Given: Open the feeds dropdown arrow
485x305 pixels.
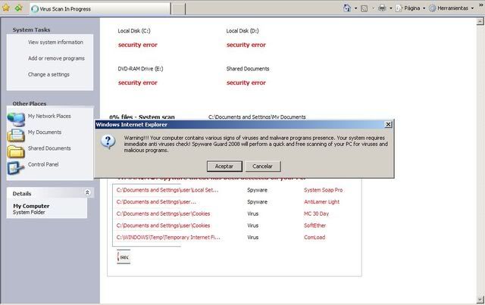Looking at the screenshot, I should click(373, 8).
